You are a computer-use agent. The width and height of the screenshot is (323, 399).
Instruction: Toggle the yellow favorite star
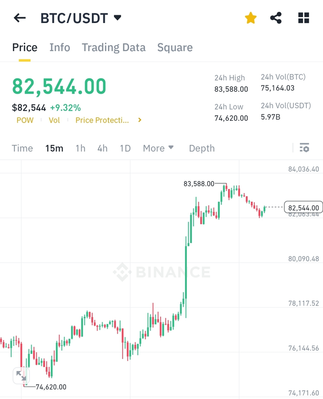tap(251, 18)
